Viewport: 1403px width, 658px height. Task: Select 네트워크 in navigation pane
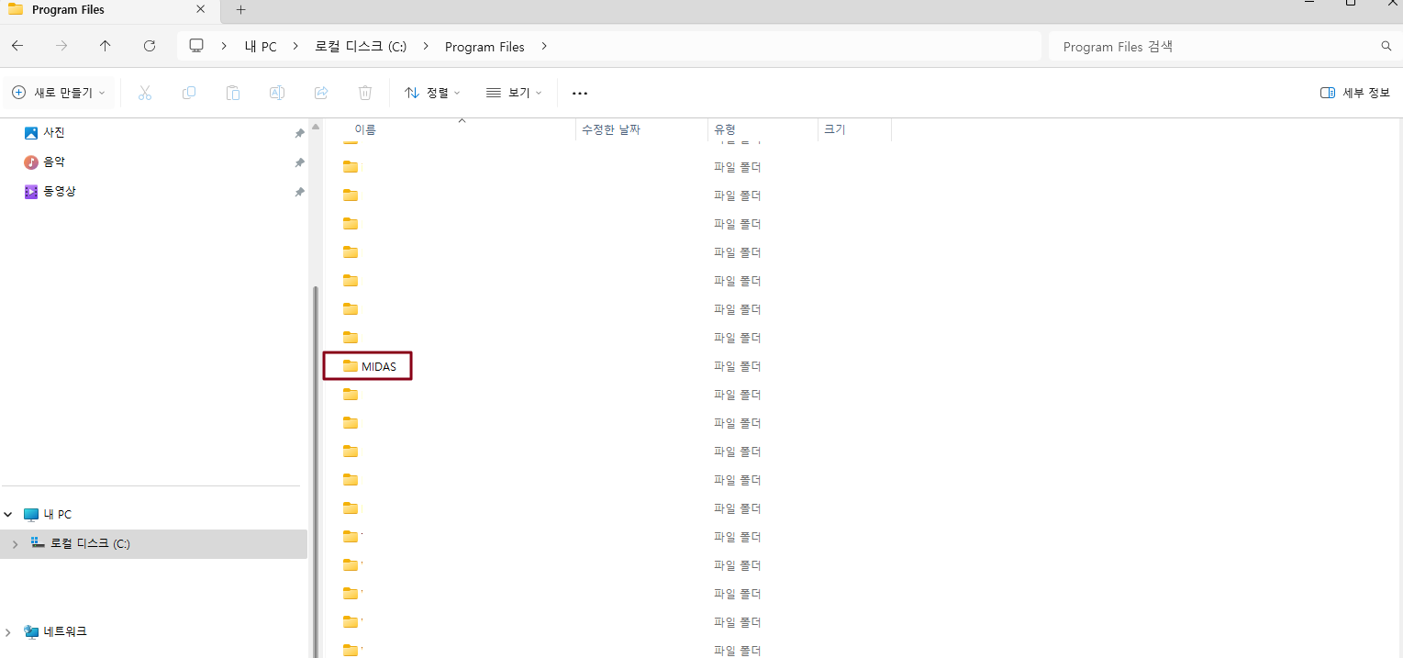[x=64, y=632]
